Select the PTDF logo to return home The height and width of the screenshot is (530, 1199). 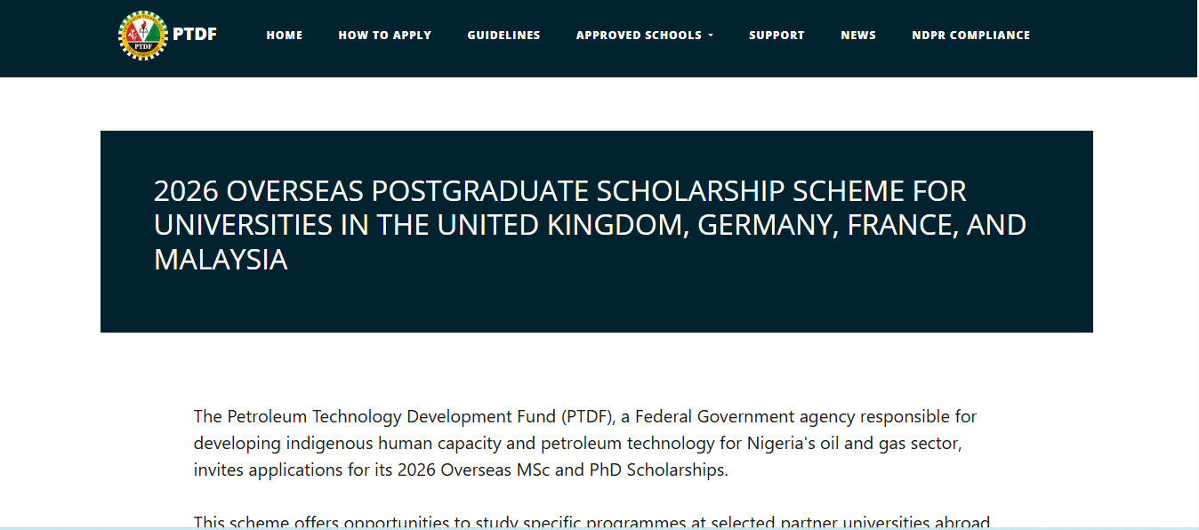(x=142, y=36)
